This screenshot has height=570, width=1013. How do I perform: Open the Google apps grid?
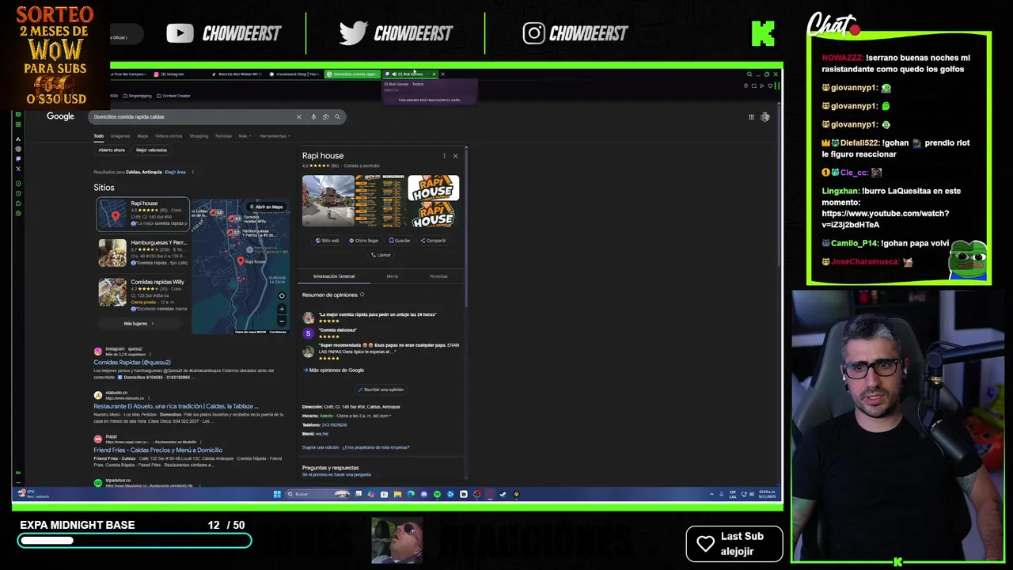click(751, 117)
